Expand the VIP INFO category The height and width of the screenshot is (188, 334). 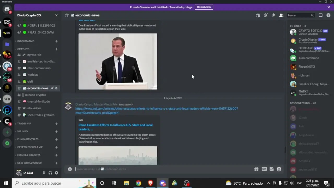tap(22, 131)
